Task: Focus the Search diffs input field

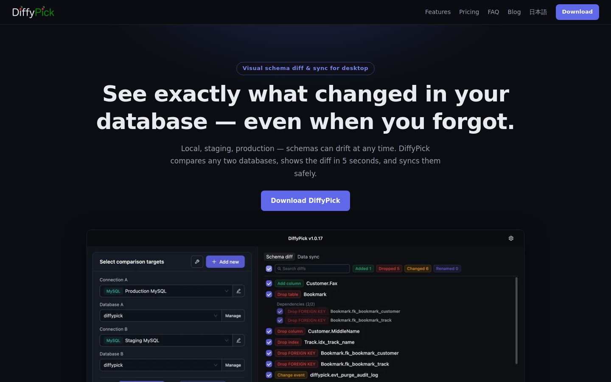Action: (312, 269)
